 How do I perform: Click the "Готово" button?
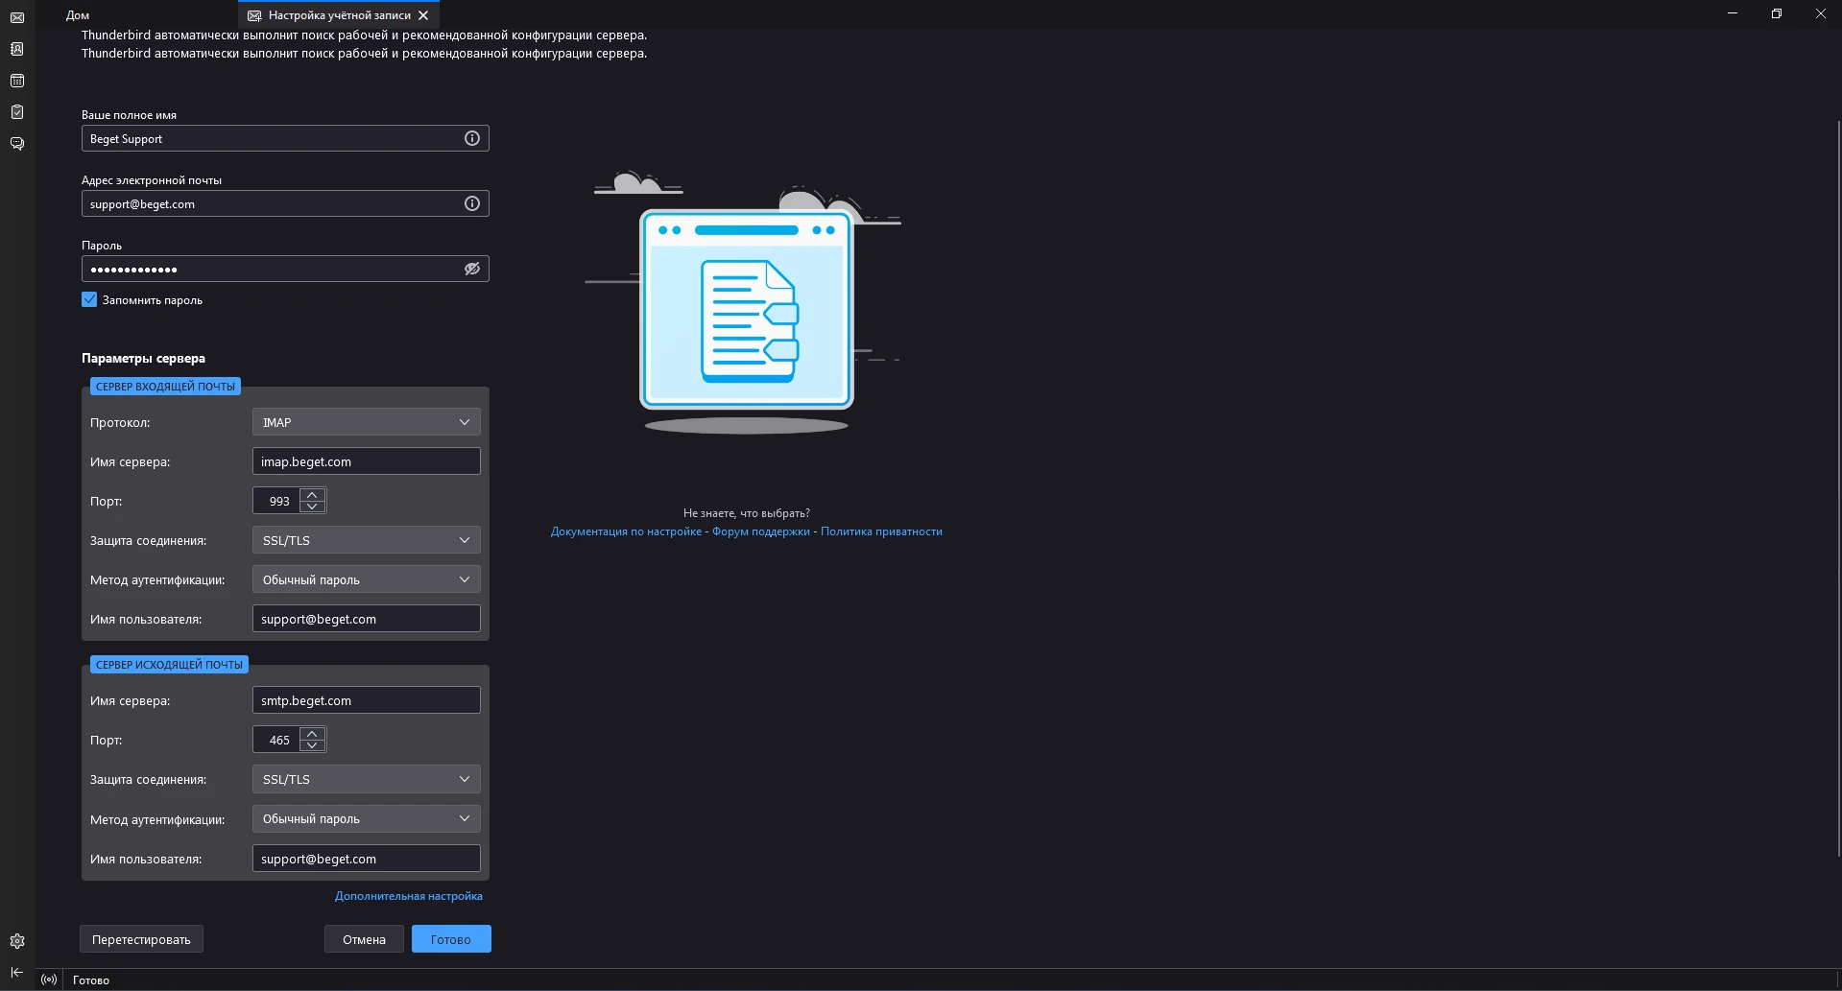tap(451, 939)
